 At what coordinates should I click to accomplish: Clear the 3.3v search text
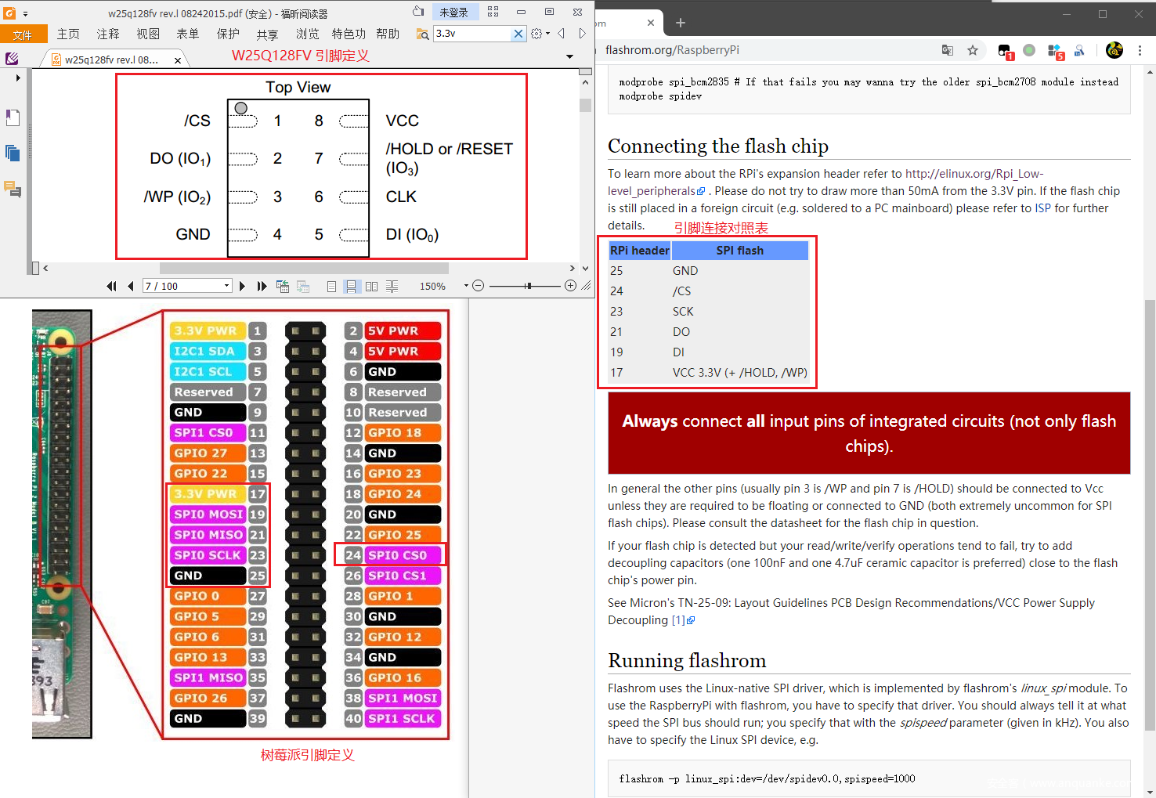pos(518,34)
